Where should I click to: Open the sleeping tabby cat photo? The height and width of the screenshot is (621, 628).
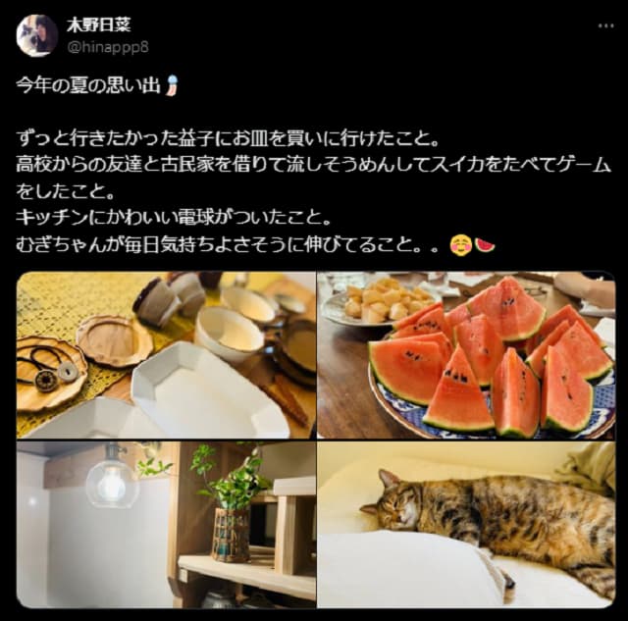click(x=466, y=524)
